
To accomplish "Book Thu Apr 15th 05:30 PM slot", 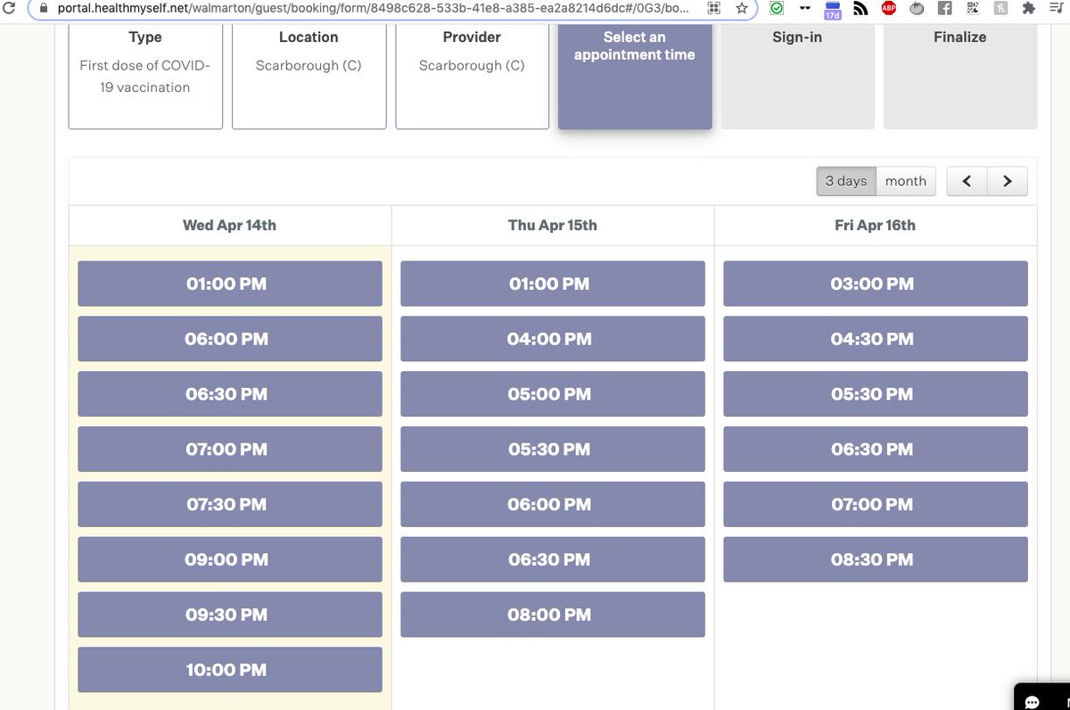I will click(x=553, y=450).
